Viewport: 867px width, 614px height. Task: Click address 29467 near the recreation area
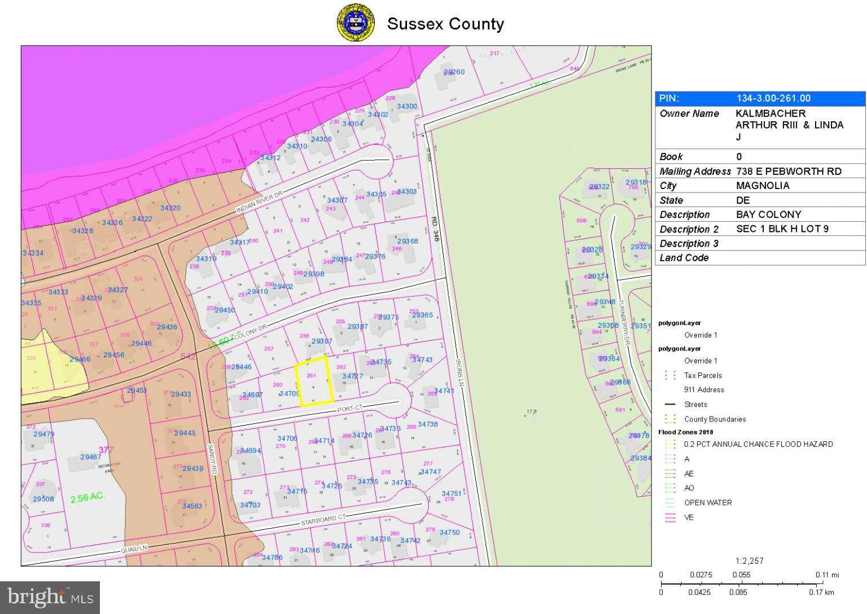click(91, 457)
